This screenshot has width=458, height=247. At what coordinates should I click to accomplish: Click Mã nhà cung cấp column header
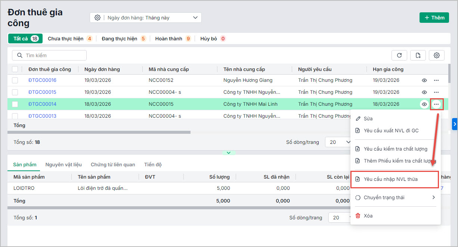169,69
